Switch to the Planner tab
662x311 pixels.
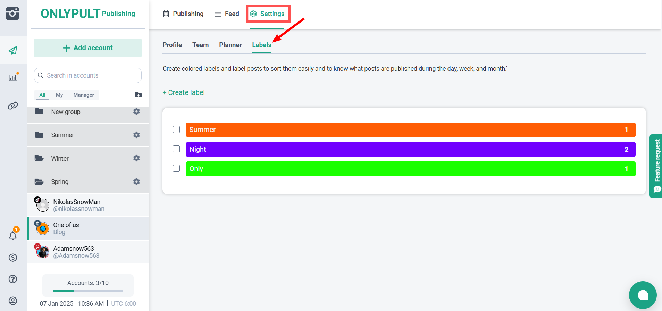coord(230,45)
